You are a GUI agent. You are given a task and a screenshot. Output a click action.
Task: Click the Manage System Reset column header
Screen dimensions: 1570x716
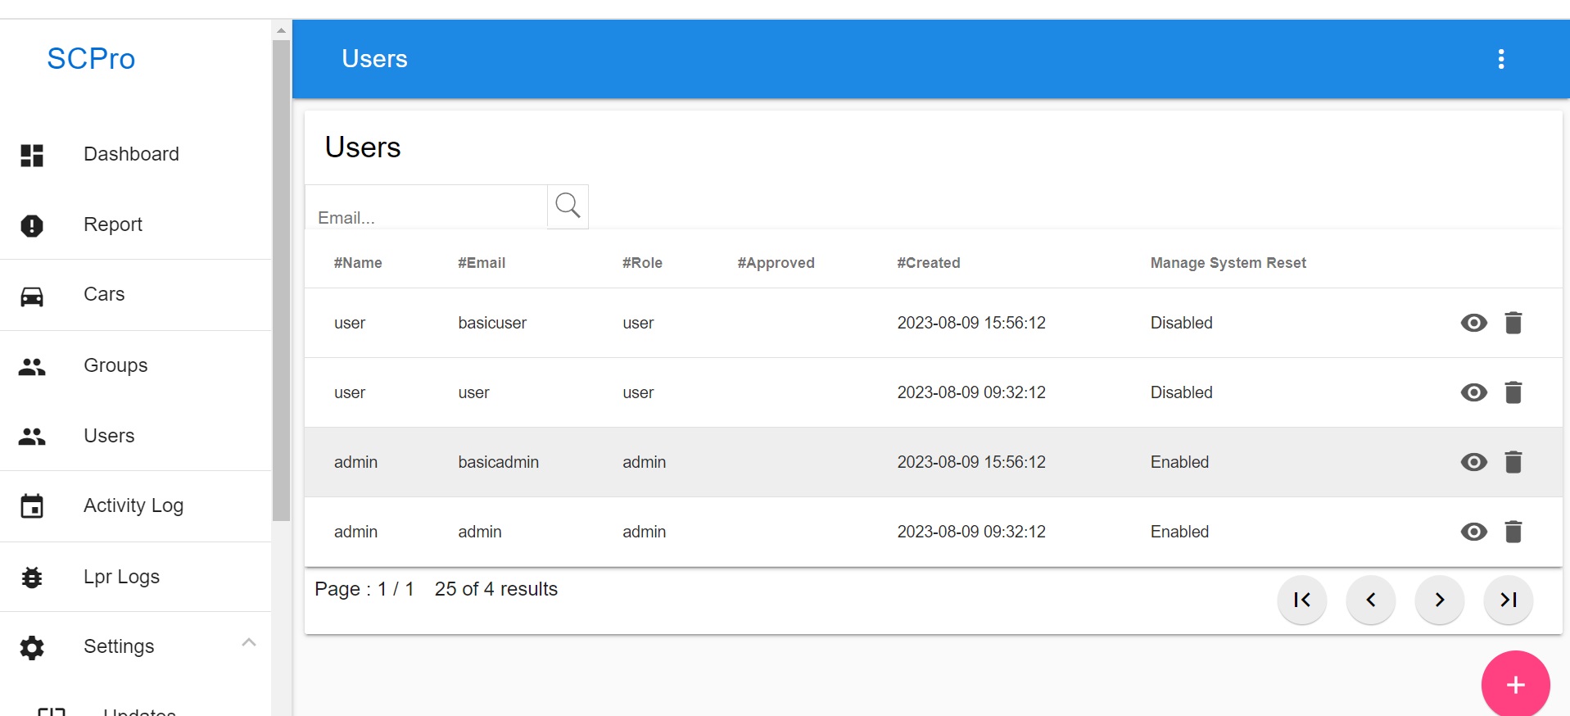(1228, 263)
